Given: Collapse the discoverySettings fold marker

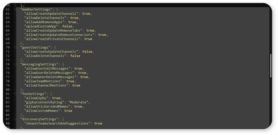Looking at the screenshot, I should point(15,119).
